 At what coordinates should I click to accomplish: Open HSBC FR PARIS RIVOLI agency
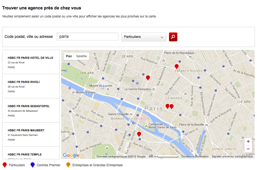(31, 86)
